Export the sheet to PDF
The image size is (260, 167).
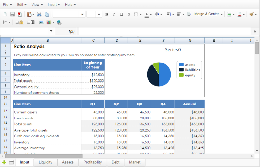[19, 14]
